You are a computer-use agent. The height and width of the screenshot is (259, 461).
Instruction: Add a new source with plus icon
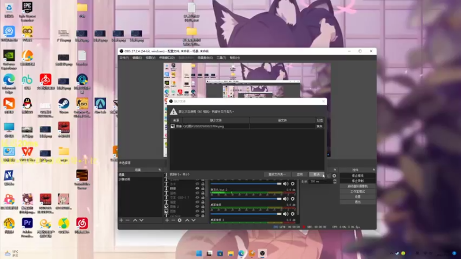coord(167,220)
